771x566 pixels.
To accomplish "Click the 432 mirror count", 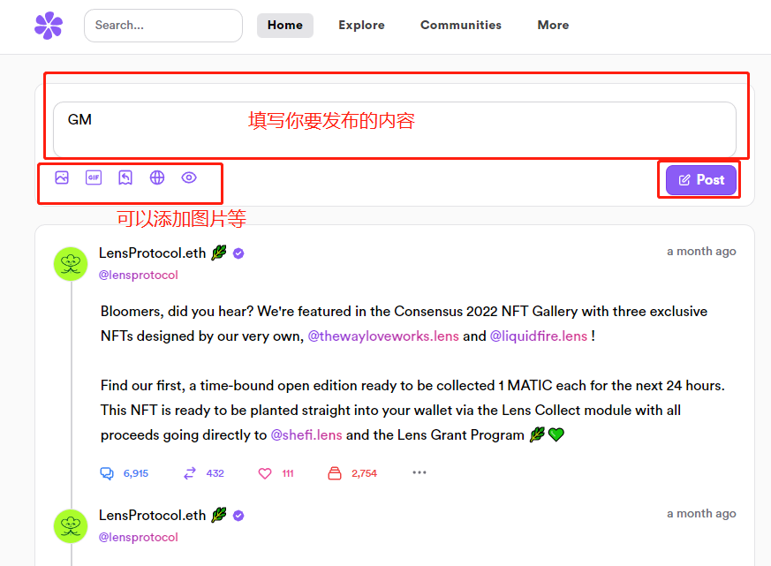I will (x=215, y=473).
